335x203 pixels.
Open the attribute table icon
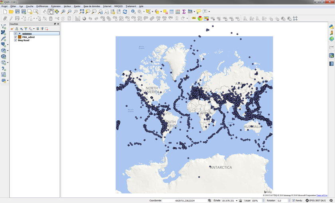point(171,12)
